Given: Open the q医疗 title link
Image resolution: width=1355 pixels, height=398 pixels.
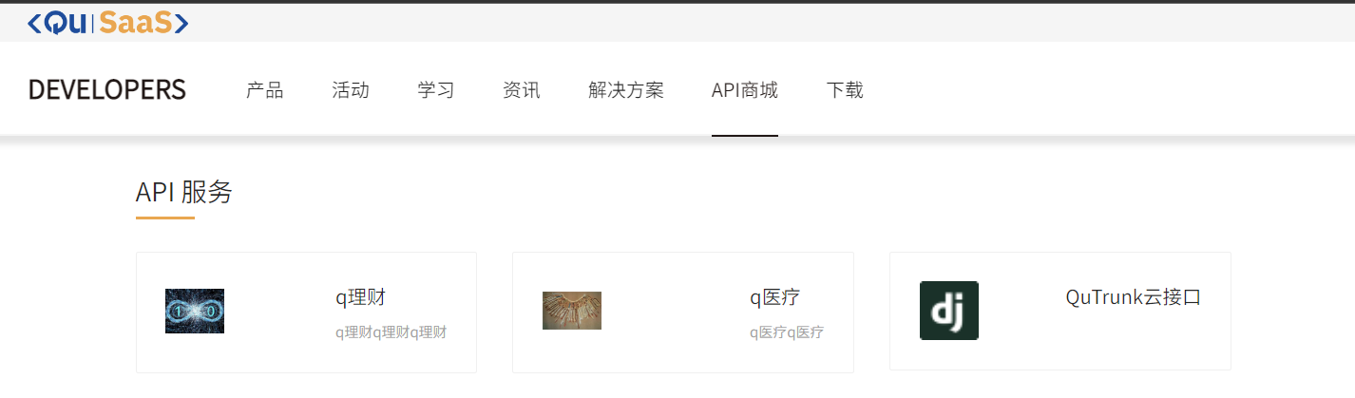Looking at the screenshot, I should [x=774, y=298].
